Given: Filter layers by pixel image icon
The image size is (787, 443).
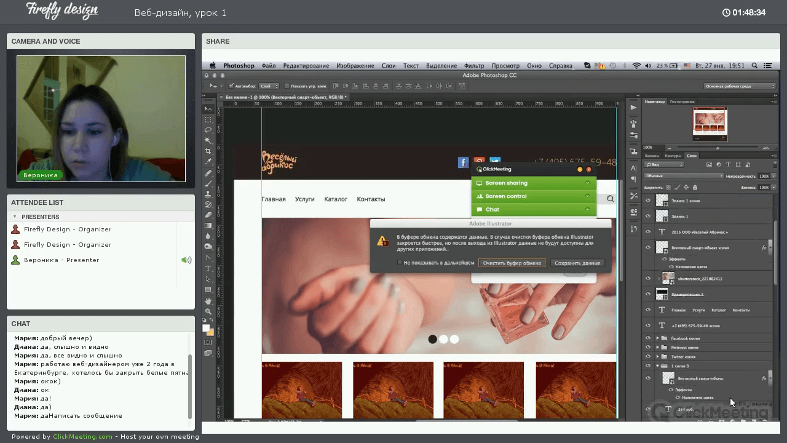Looking at the screenshot, I should point(709,165).
